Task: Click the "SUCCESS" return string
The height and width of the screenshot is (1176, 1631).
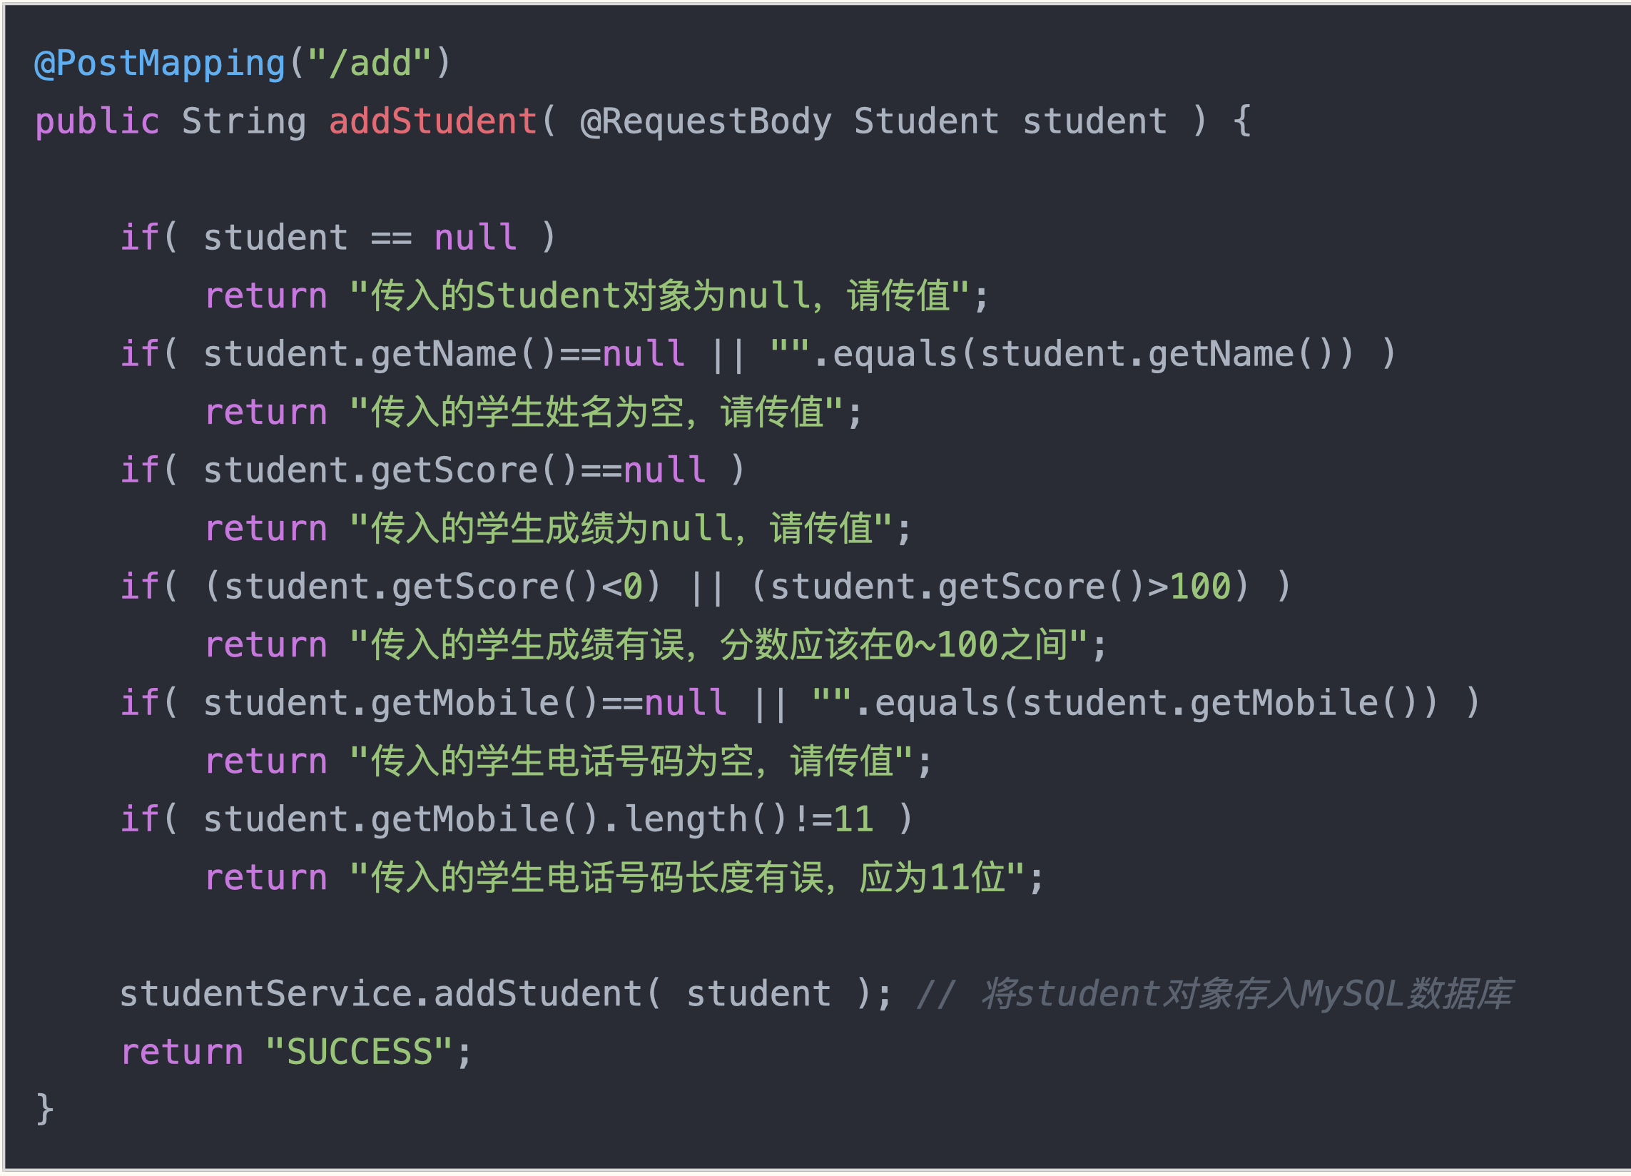Action: click(x=358, y=1053)
